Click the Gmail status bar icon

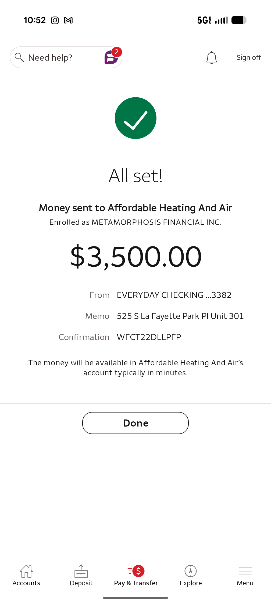pyautogui.click(x=68, y=20)
